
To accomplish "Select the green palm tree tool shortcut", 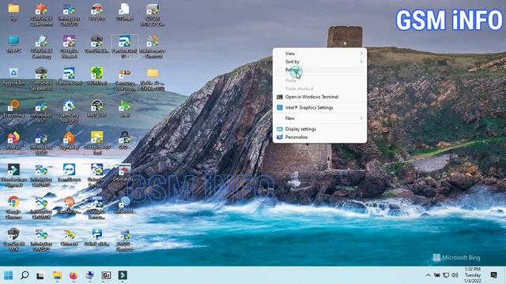I will click(96, 77).
